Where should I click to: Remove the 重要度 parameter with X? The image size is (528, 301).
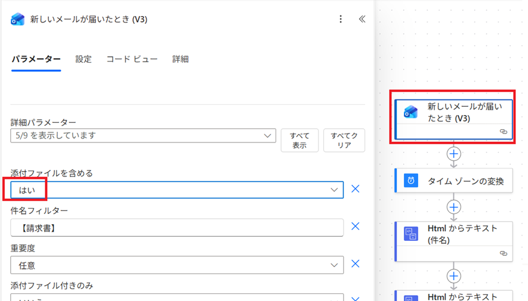click(x=355, y=264)
